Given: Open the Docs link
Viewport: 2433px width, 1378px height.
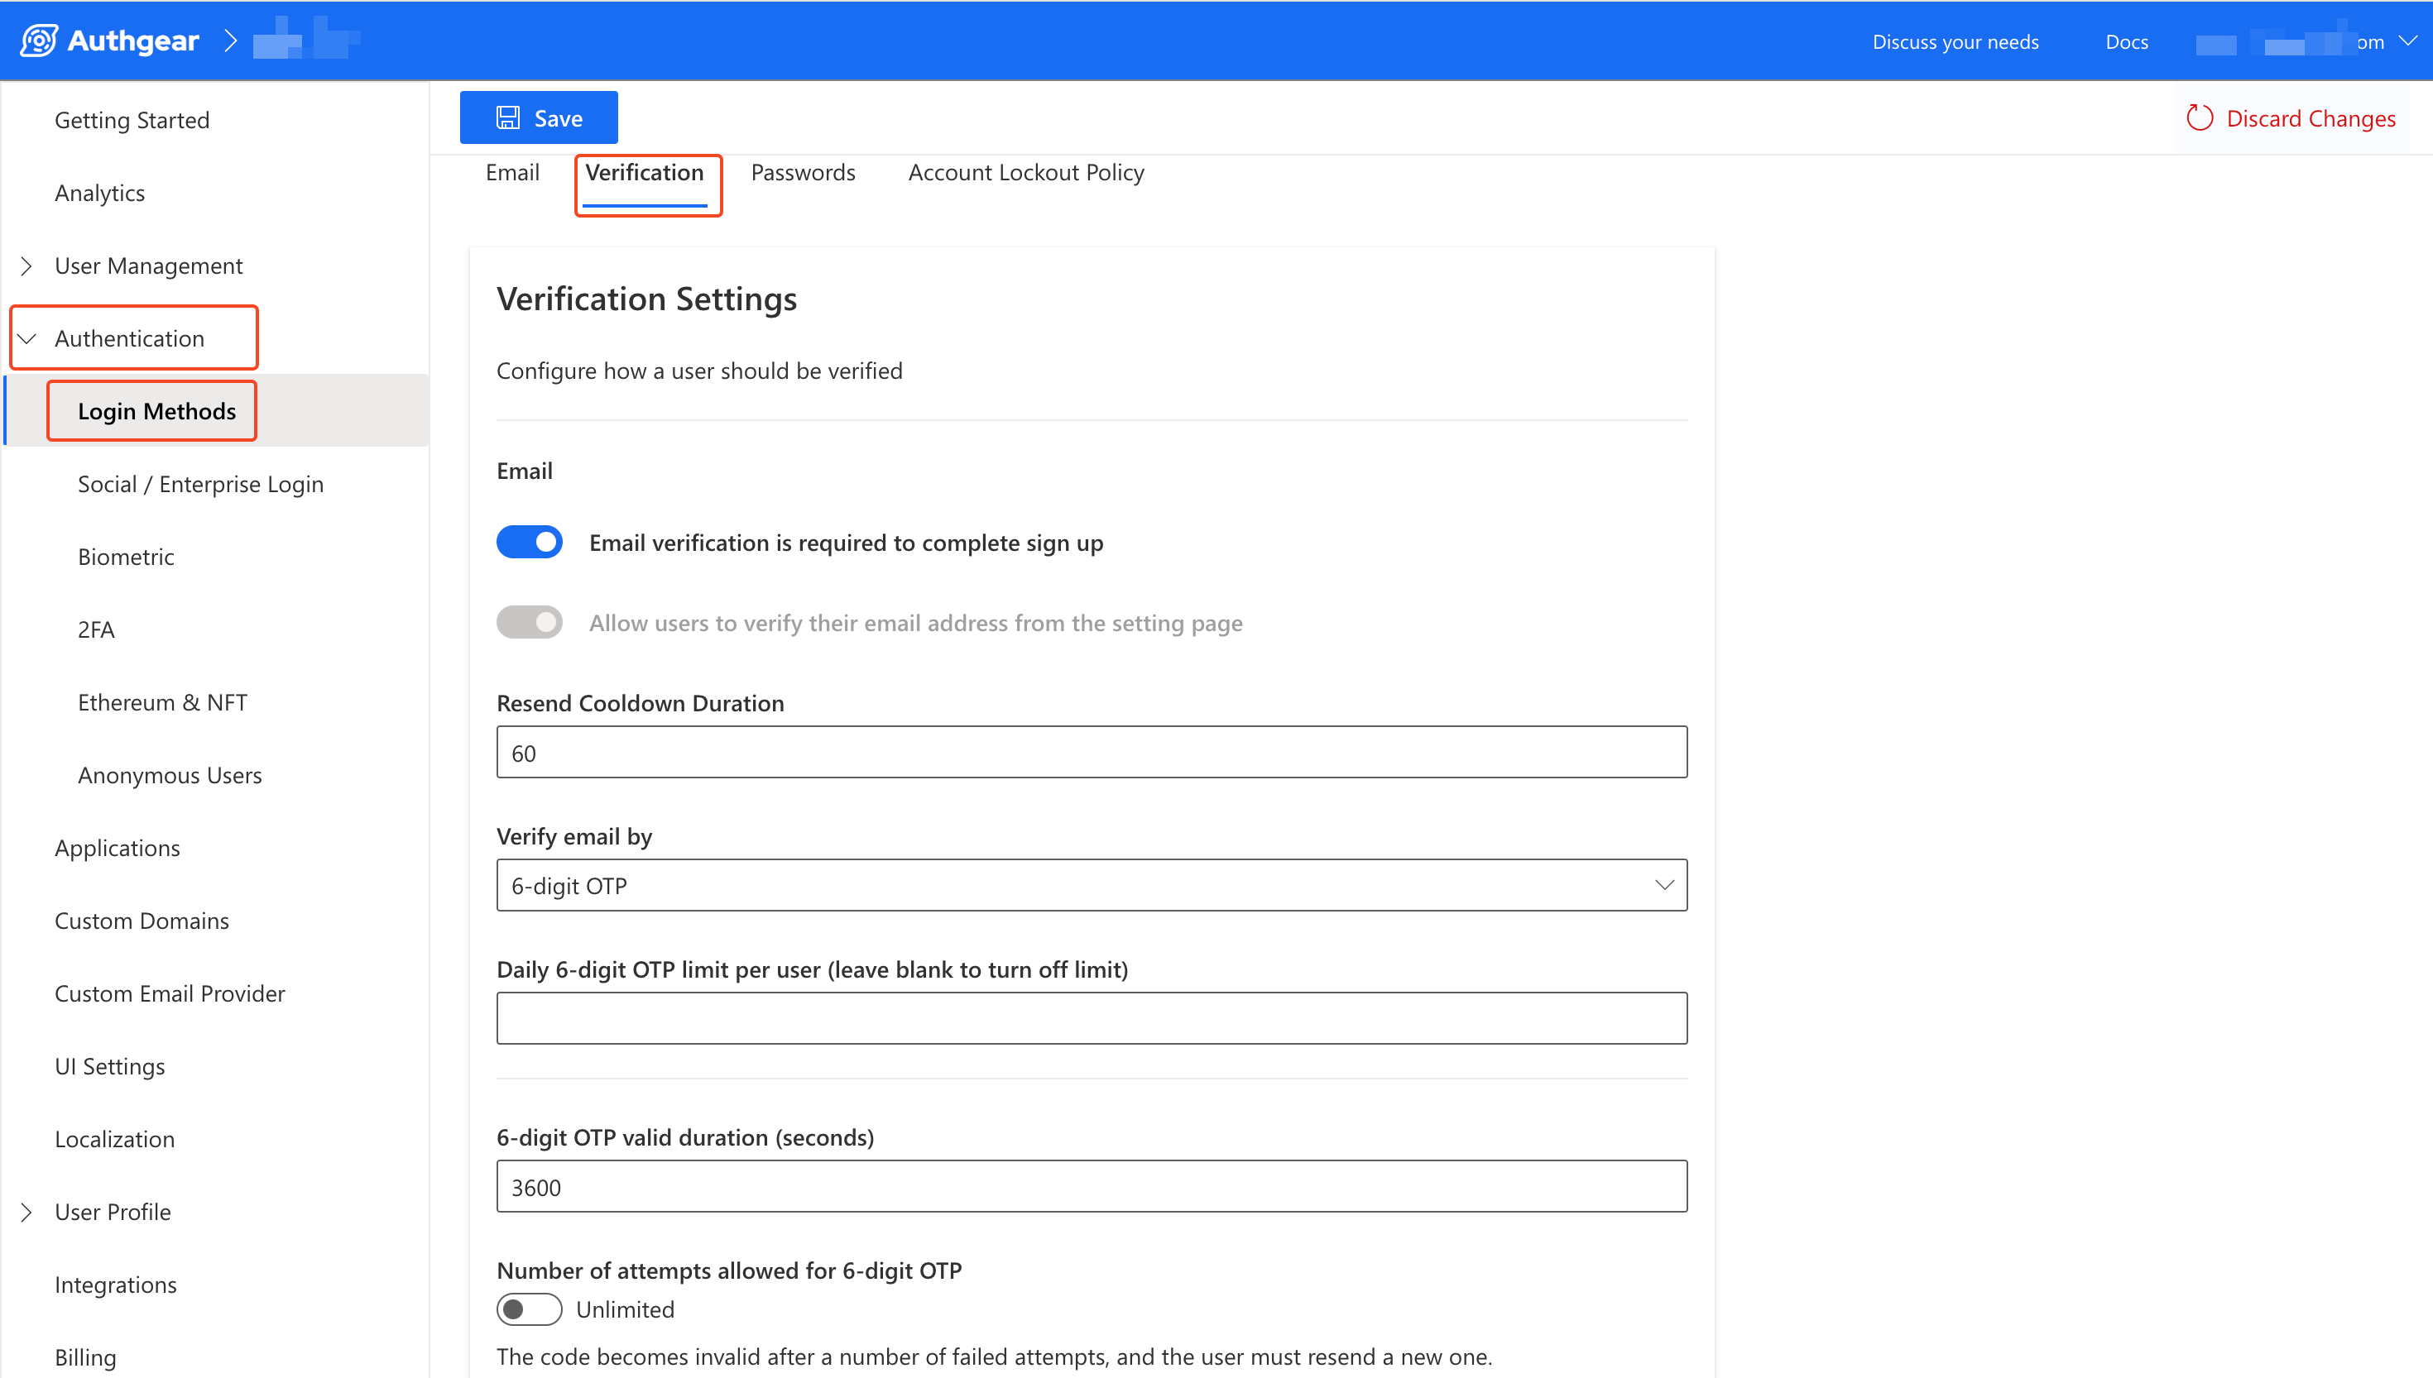Looking at the screenshot, I should pyautogui.click(x=2125, y=41).
